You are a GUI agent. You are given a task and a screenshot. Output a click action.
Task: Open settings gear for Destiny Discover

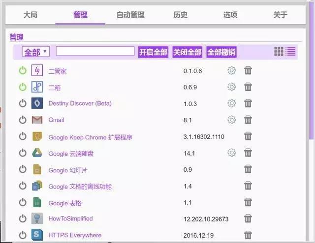(232, 103)
